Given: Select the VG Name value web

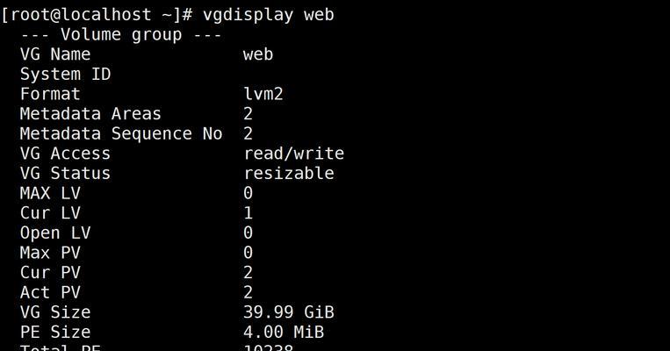Looking at the screenshot, I should 258,54.
